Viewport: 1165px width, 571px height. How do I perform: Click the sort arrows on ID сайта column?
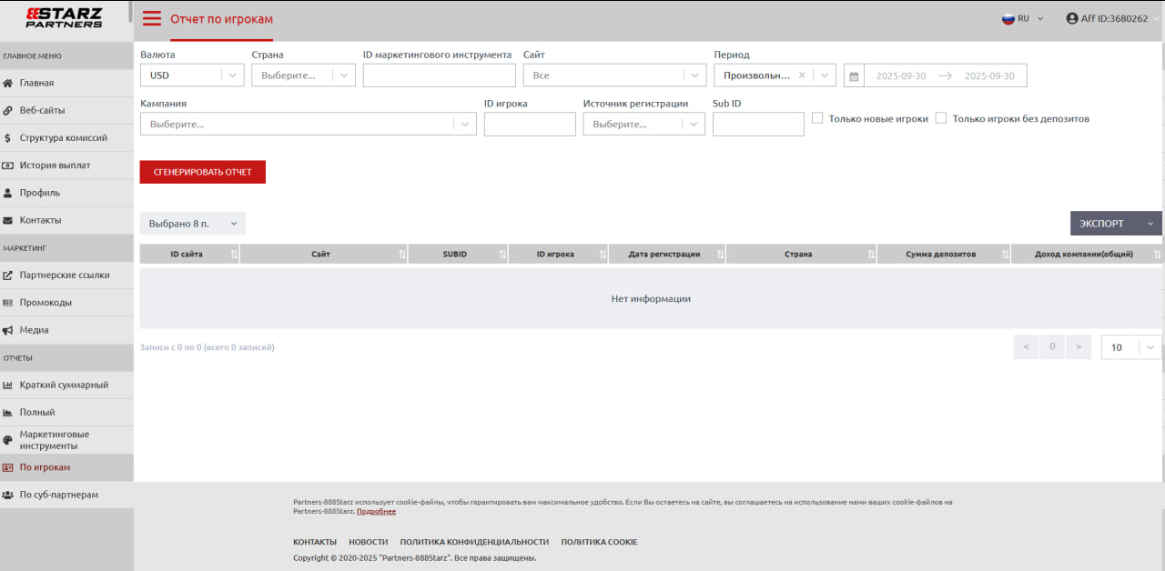click(234, 255)
